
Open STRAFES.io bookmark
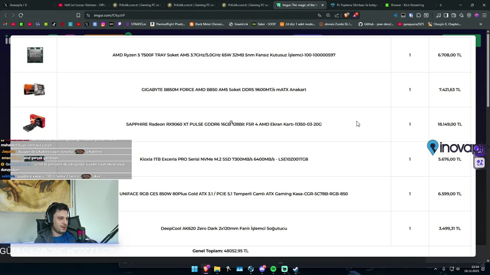point(136,24)
